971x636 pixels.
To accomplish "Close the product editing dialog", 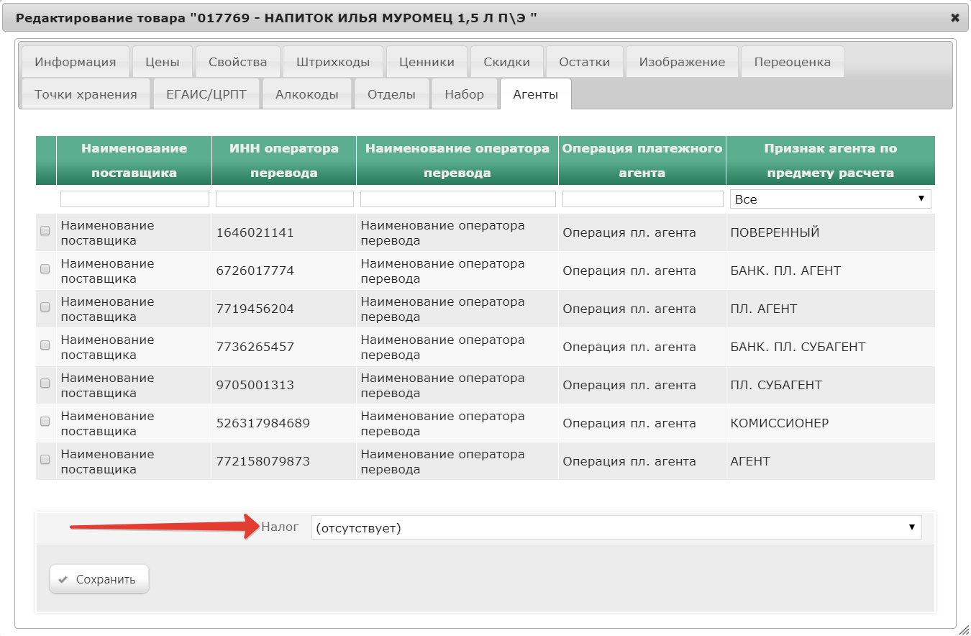I will click(x=954, y=17).
